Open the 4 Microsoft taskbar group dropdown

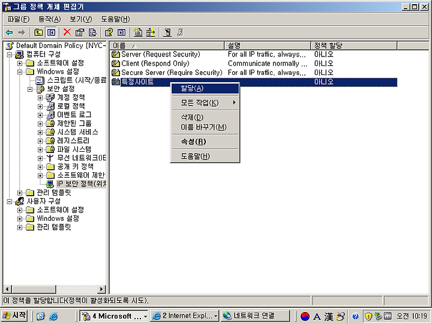[145, 316]
